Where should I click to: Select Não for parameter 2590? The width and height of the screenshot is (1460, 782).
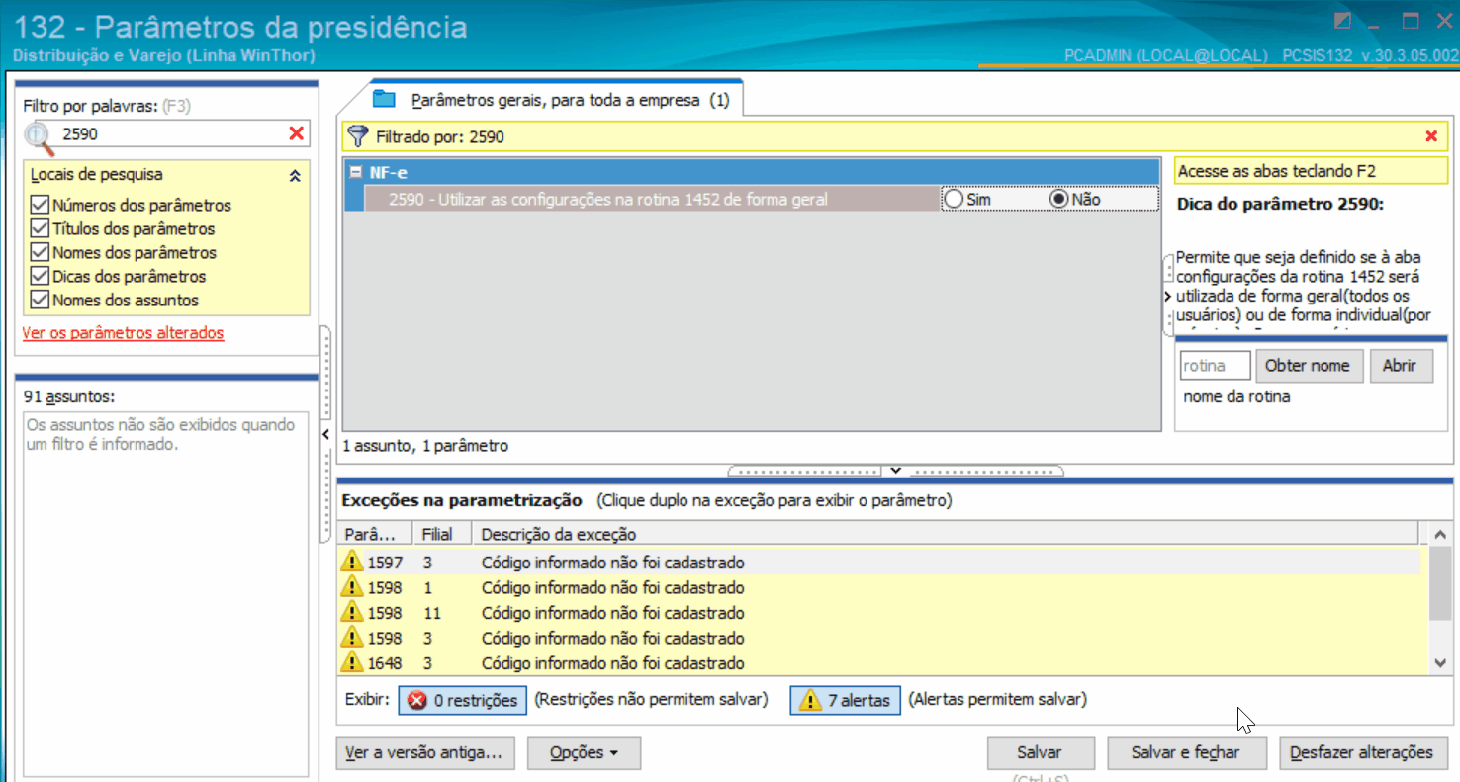(x=1059, y=199)
